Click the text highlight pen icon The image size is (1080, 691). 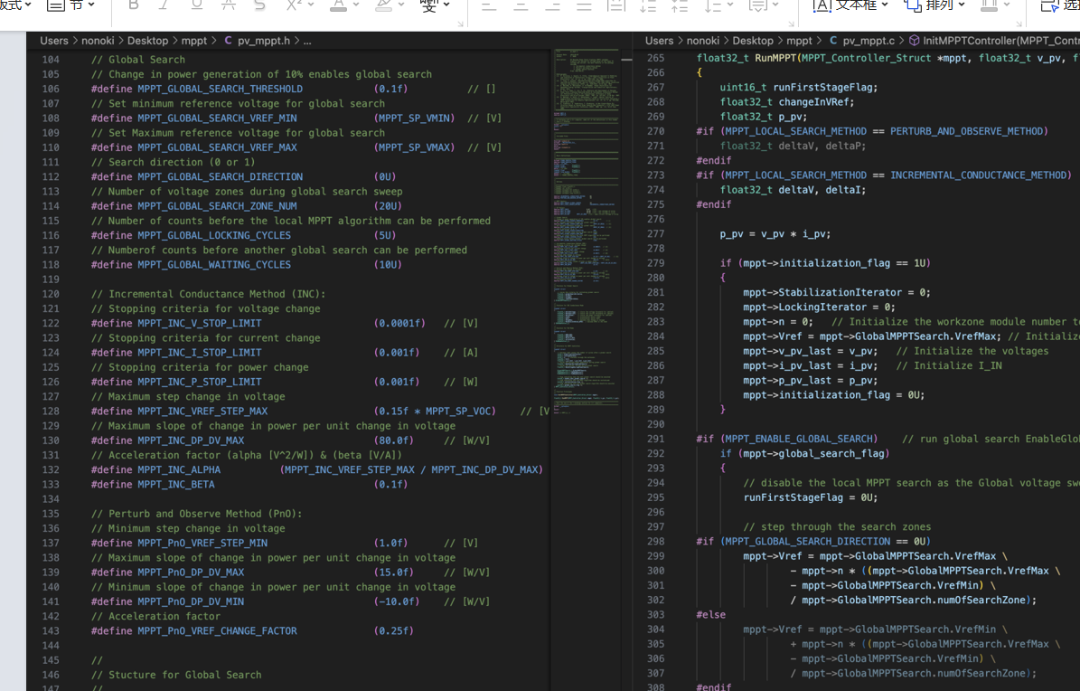[383, 5]
